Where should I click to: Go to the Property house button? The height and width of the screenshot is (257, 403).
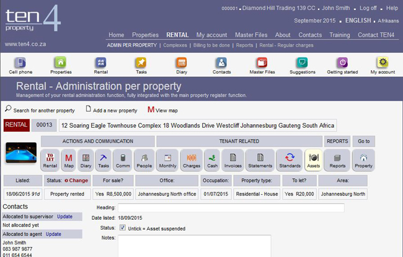tap(363, 160)
